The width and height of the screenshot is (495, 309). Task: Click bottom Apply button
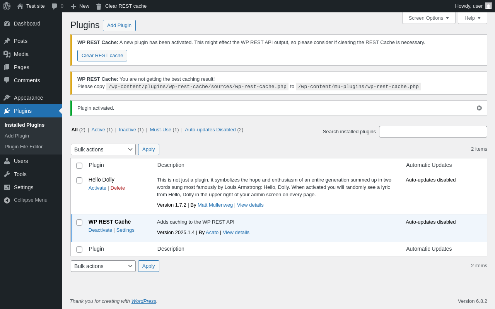click(x=148, y=266)
